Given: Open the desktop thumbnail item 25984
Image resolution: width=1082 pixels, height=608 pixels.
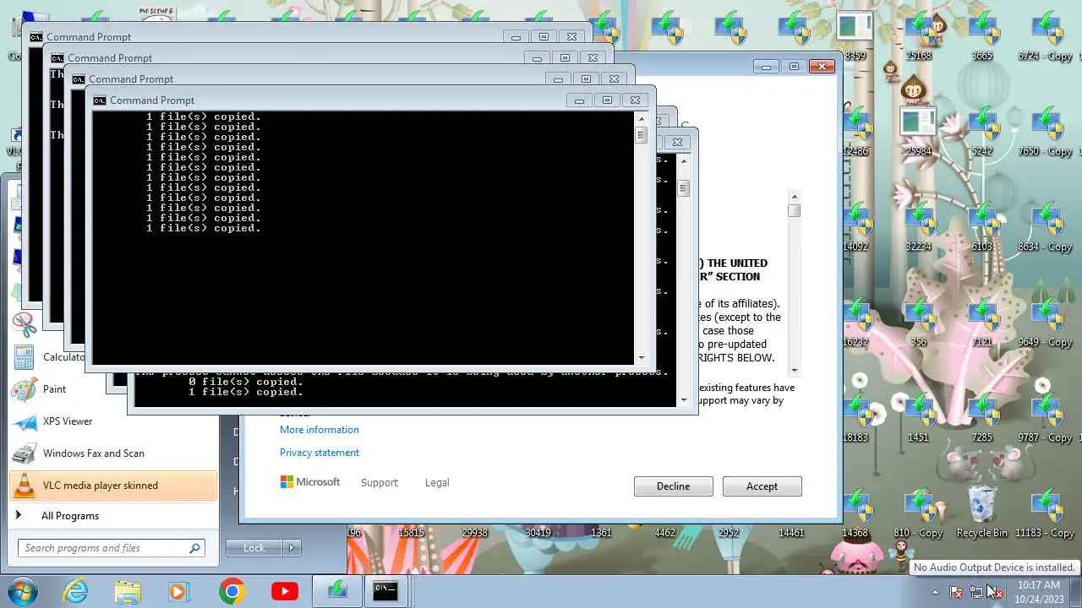Looking at the screenshot, I should 919,131.
